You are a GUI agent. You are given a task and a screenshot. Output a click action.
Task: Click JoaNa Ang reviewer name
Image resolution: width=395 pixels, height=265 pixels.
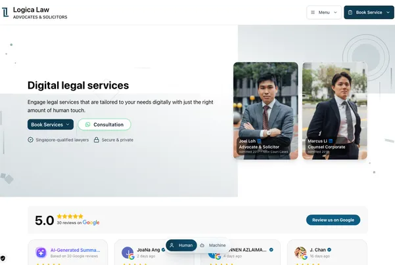click(149, 250)
